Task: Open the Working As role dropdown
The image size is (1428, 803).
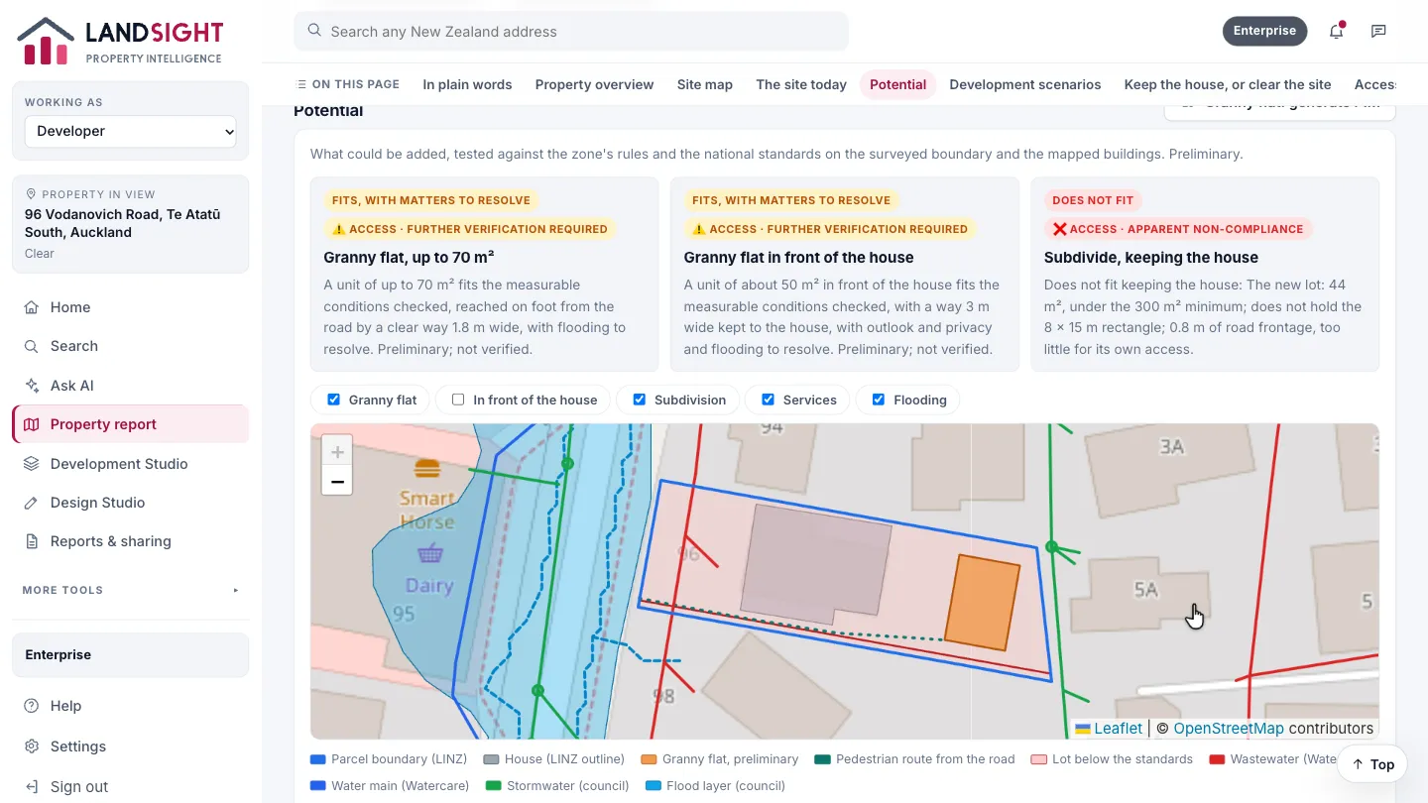Action: click(x=131, y=131)
